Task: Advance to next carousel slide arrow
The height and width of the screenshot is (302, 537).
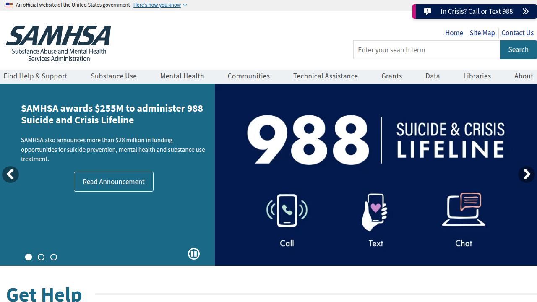Action: point(527,174)
